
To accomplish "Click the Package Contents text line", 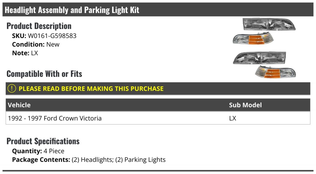I will pos(89,160).
